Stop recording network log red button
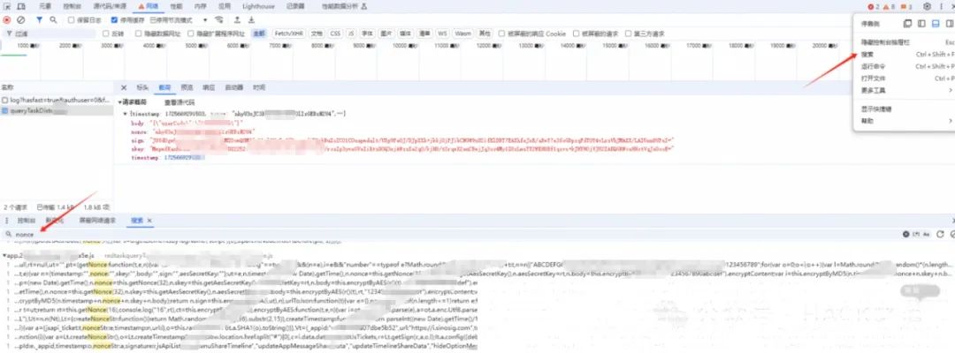Viewport: 955px width, 353px height. tap(7, 20)
